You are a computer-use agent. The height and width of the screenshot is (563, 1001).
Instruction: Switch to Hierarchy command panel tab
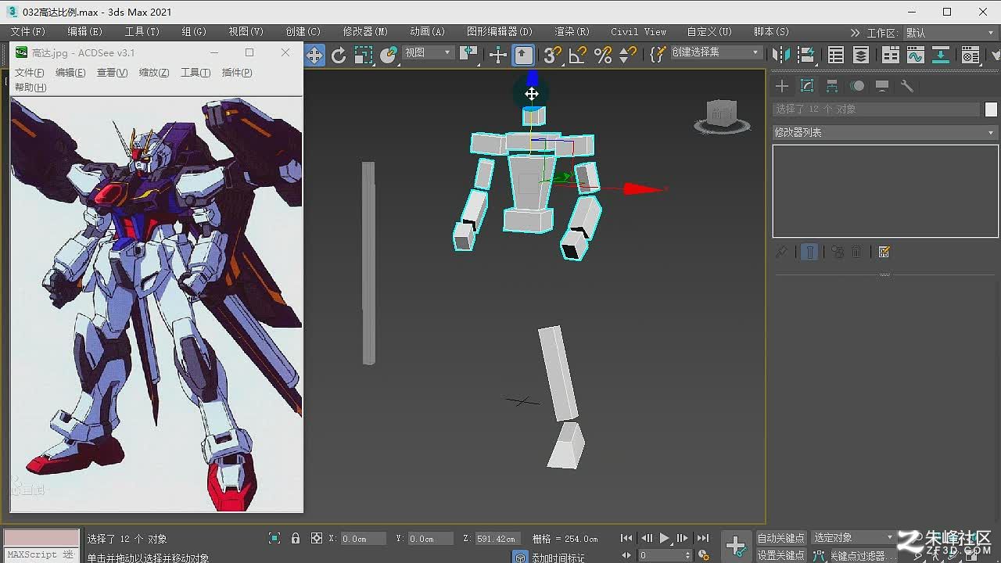(x=832, y=86)
